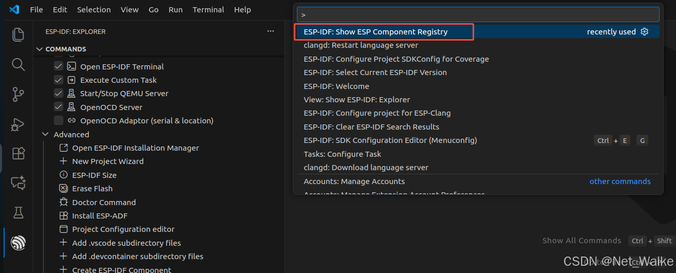Image resolution: width=676 pixels, height=273 pixels.
Task: Run Tasks: Configure Task command
Action: click(478, 154)
